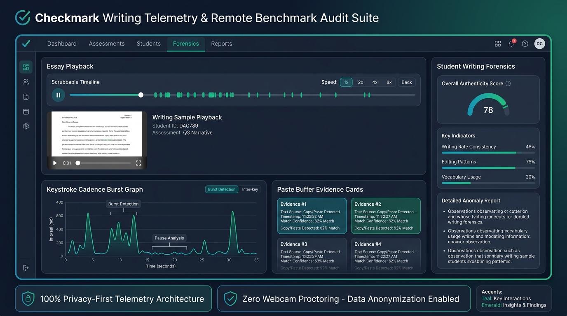The image size is (567, 316).
Task: Set playback speed to 1x
Action: point(346,82)
